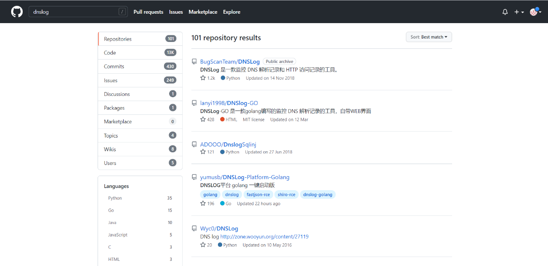The image size is (548, 266).
Task: Click the star icon for BugScanTeam/DNSLog
Action: click(x=203, y=78)
